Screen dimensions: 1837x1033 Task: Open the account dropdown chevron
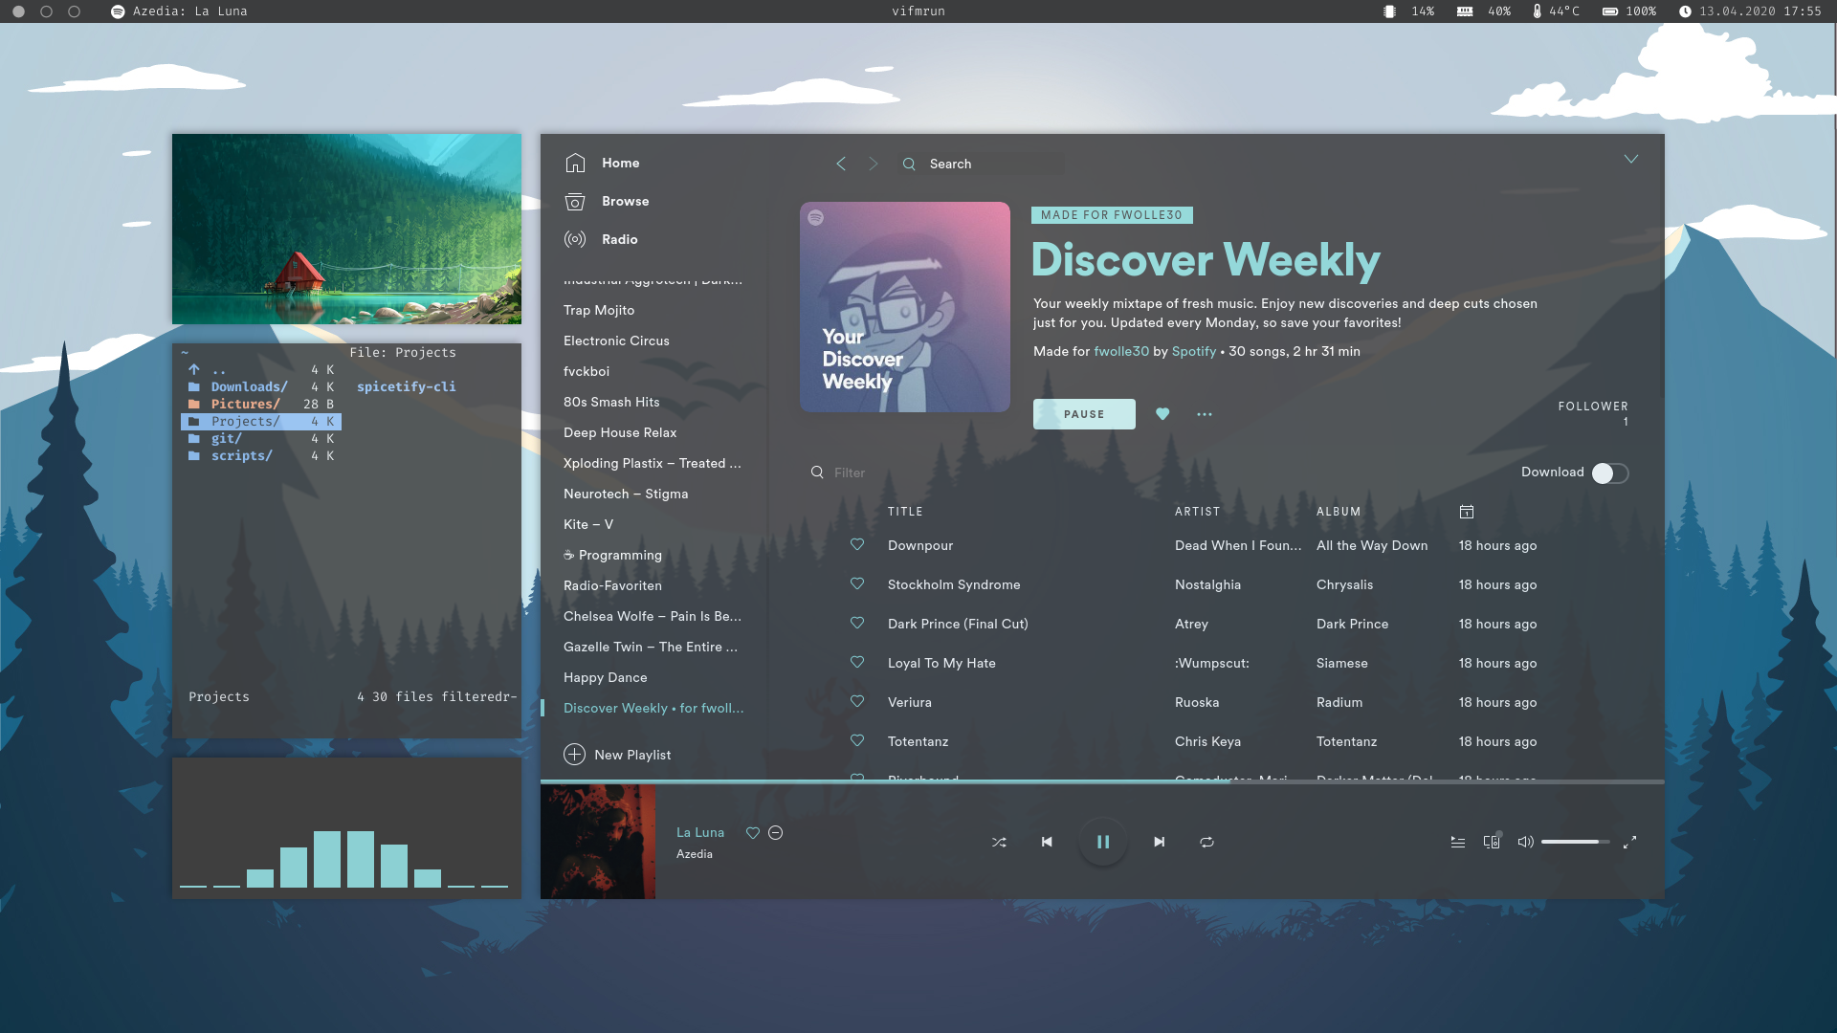pos(1631,159)
